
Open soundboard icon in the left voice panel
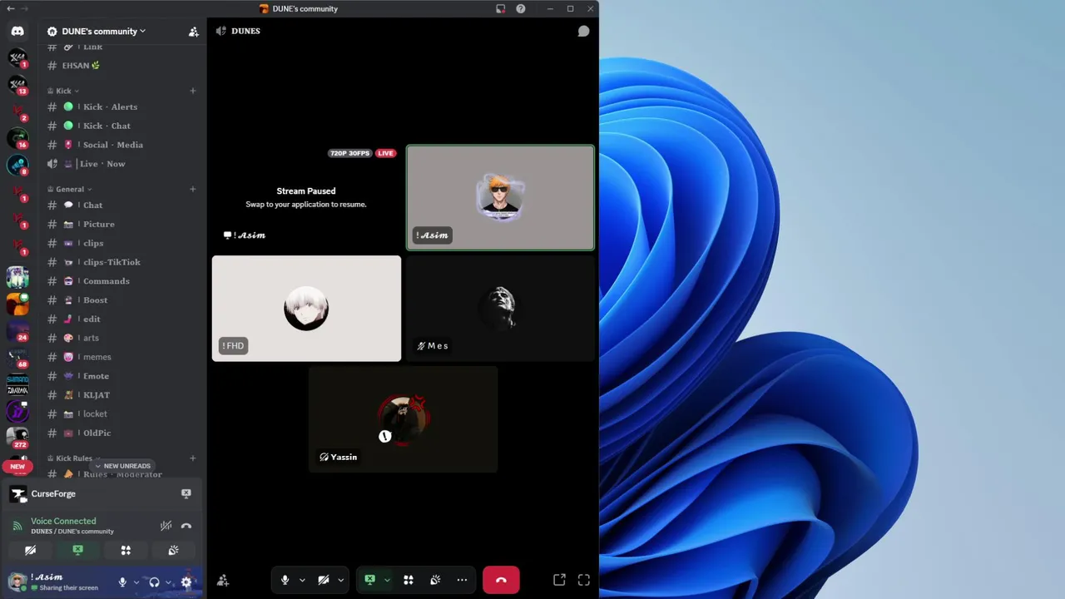(173, 550)
